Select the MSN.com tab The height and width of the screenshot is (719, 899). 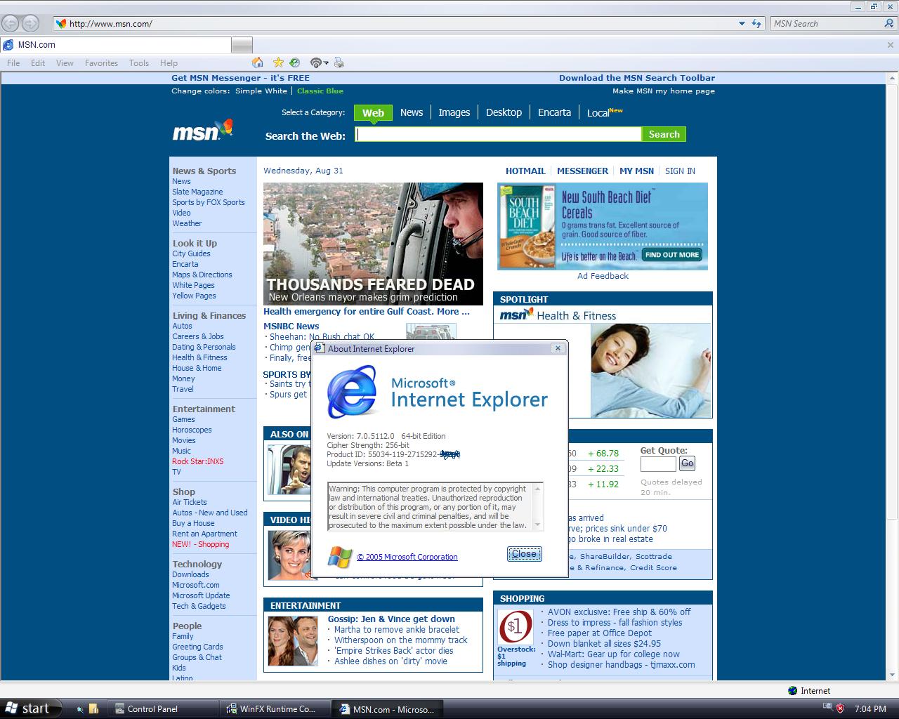point(116,45)
